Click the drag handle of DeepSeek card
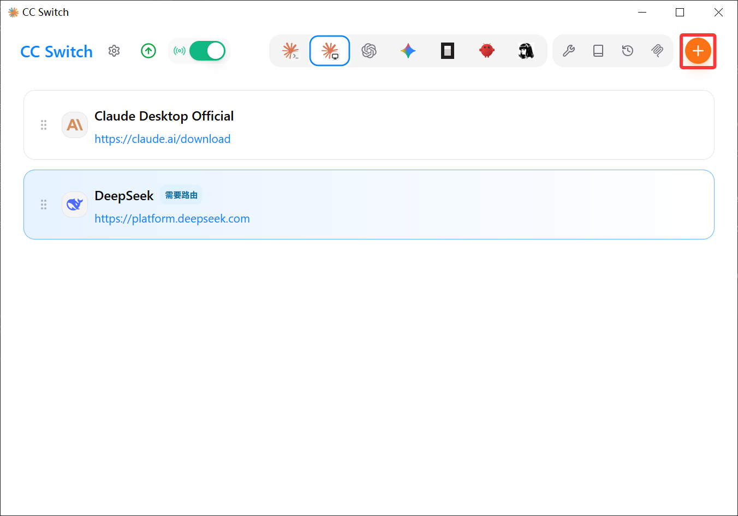This screenshot has height=516, width=738. 44,205
